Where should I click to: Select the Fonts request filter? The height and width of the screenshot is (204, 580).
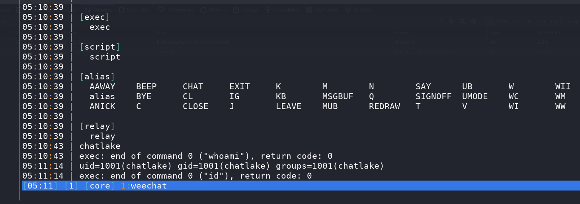[x=556, y=21]
